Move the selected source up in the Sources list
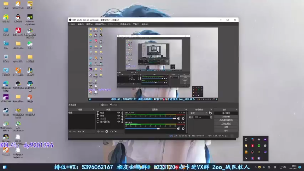The image size is (304, 171). (x=112, y=131)
